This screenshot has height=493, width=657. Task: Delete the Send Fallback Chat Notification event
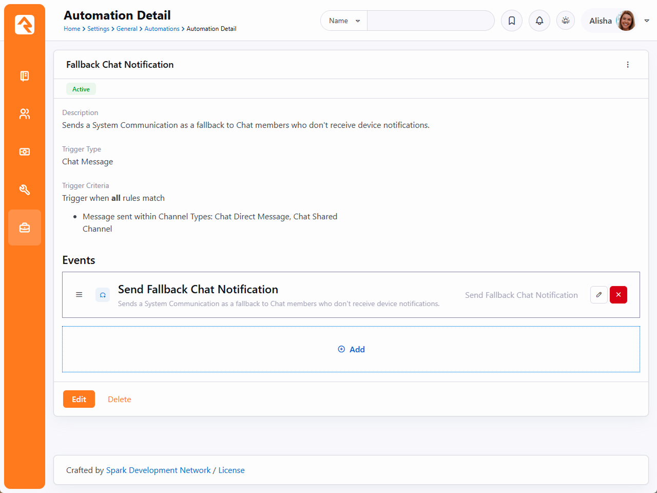tap(619, 295)
